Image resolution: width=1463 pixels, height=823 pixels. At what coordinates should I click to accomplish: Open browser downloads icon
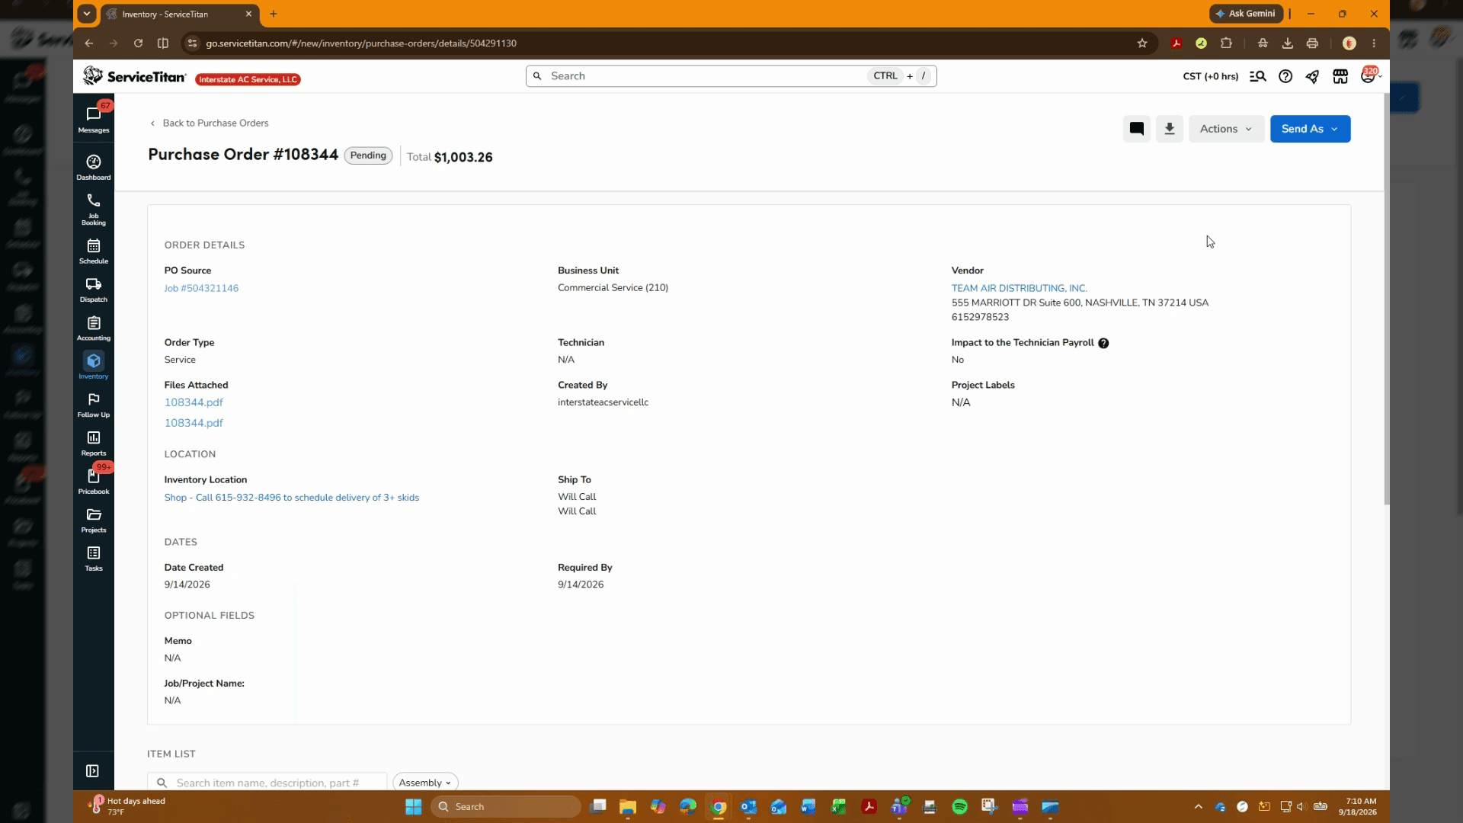click(x=1288, y=43)
